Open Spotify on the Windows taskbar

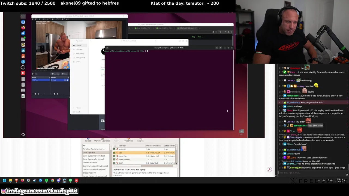coord(46,180)
